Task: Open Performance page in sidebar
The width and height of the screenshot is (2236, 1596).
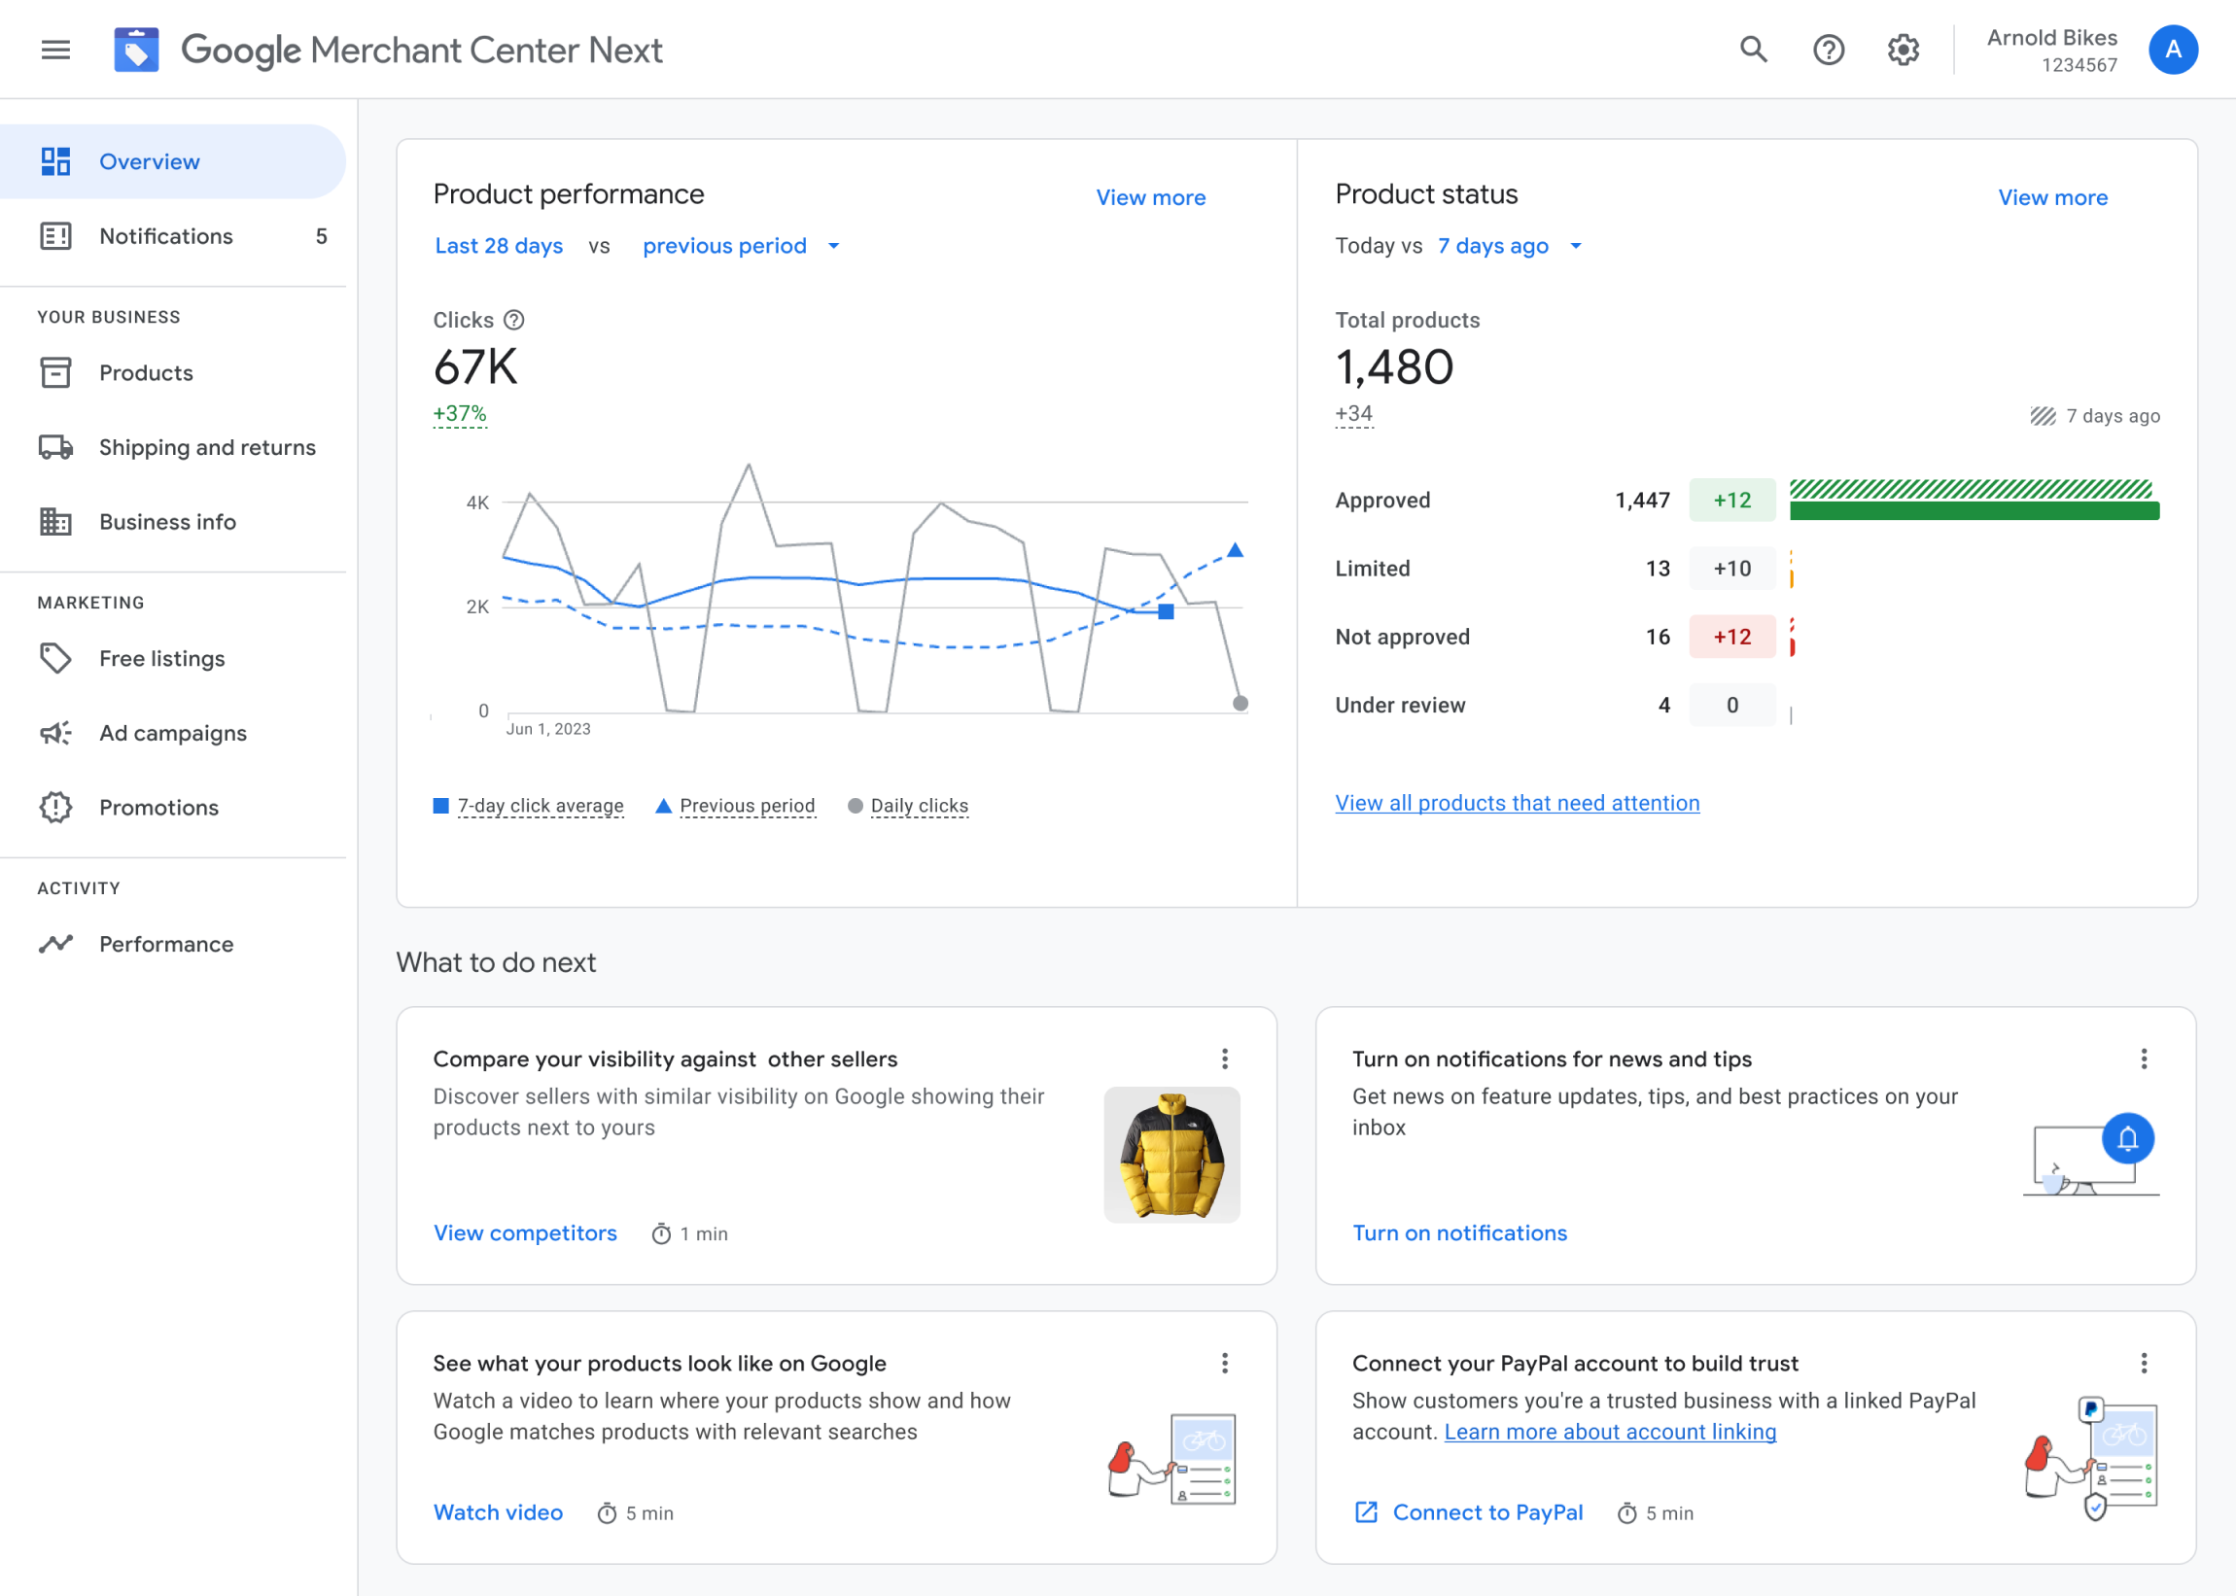Action: click(x=173, y=944)
